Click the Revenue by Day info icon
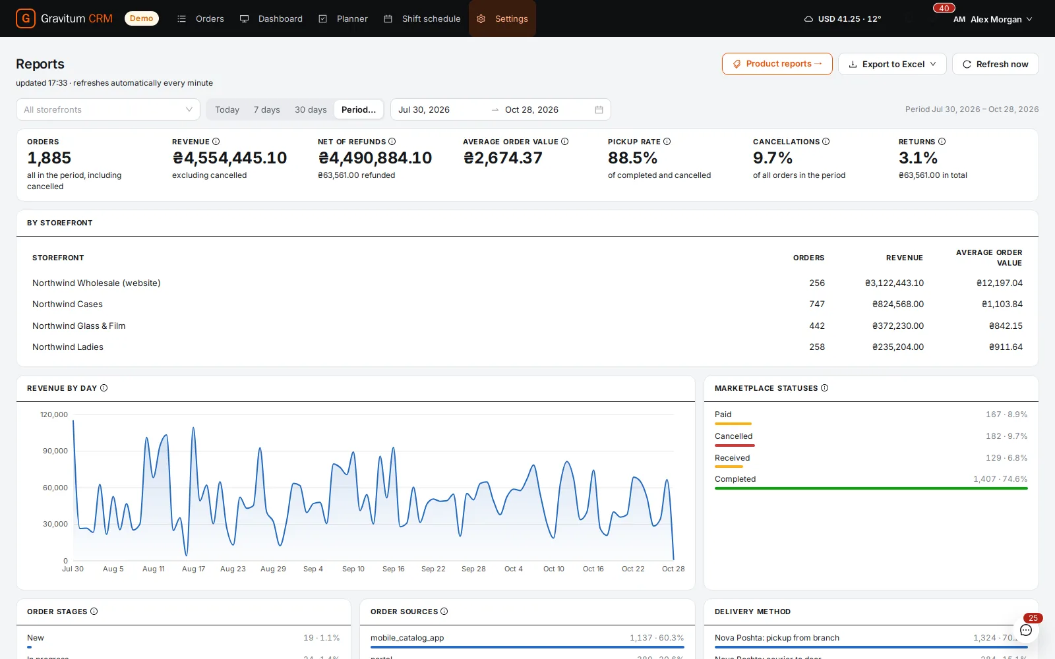This screenshot has height=659, width=1055. coord(104,388)
